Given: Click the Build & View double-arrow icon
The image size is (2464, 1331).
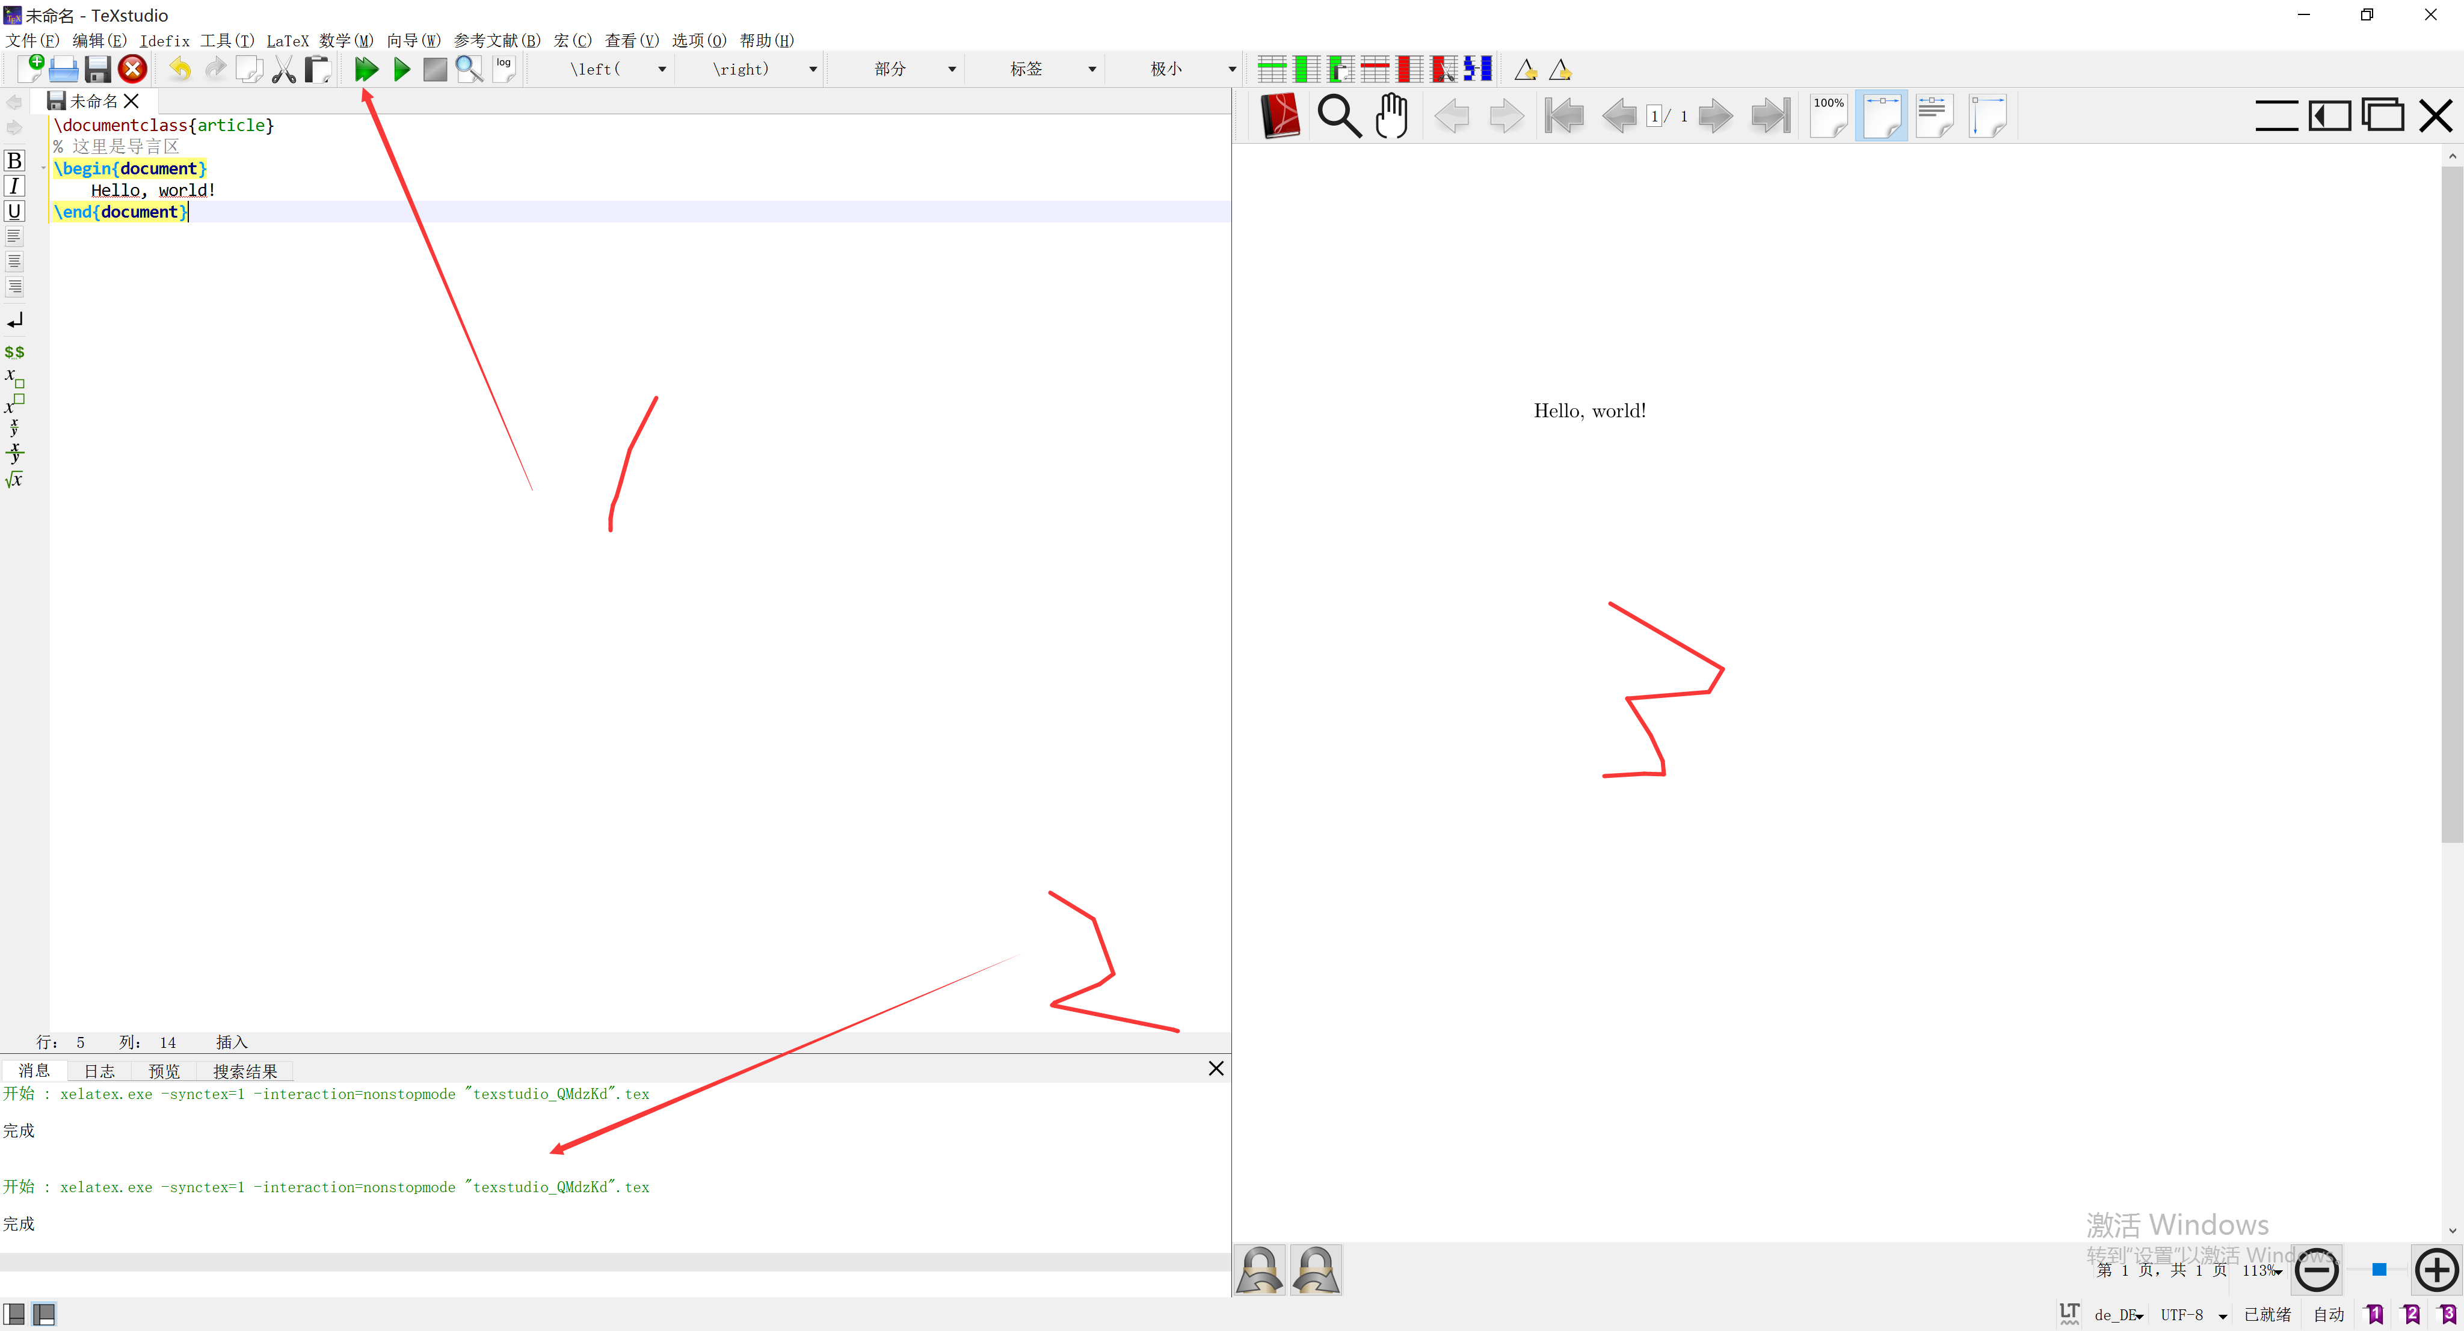Looking at the screenshot, I should (365, 69).
